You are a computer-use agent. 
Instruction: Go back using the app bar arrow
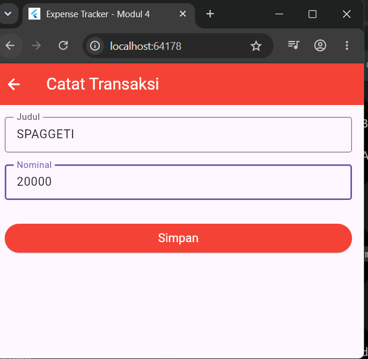(x=14, y=84)
